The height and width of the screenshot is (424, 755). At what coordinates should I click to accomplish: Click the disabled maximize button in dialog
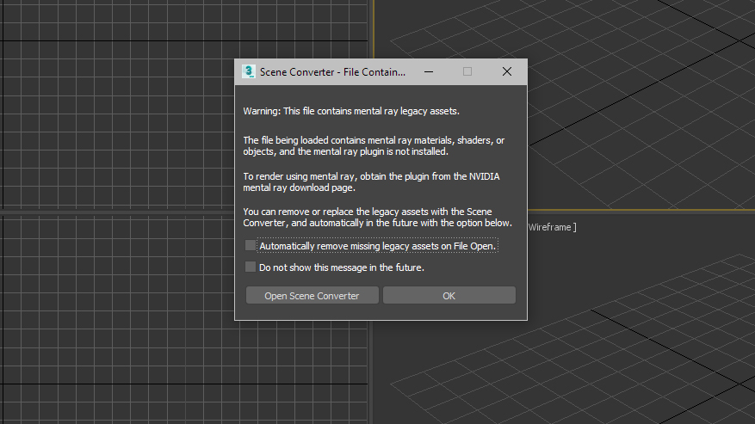tap(467, 71)
